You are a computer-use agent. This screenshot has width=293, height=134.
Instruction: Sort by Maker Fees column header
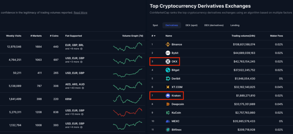click(x=276, y=36)
